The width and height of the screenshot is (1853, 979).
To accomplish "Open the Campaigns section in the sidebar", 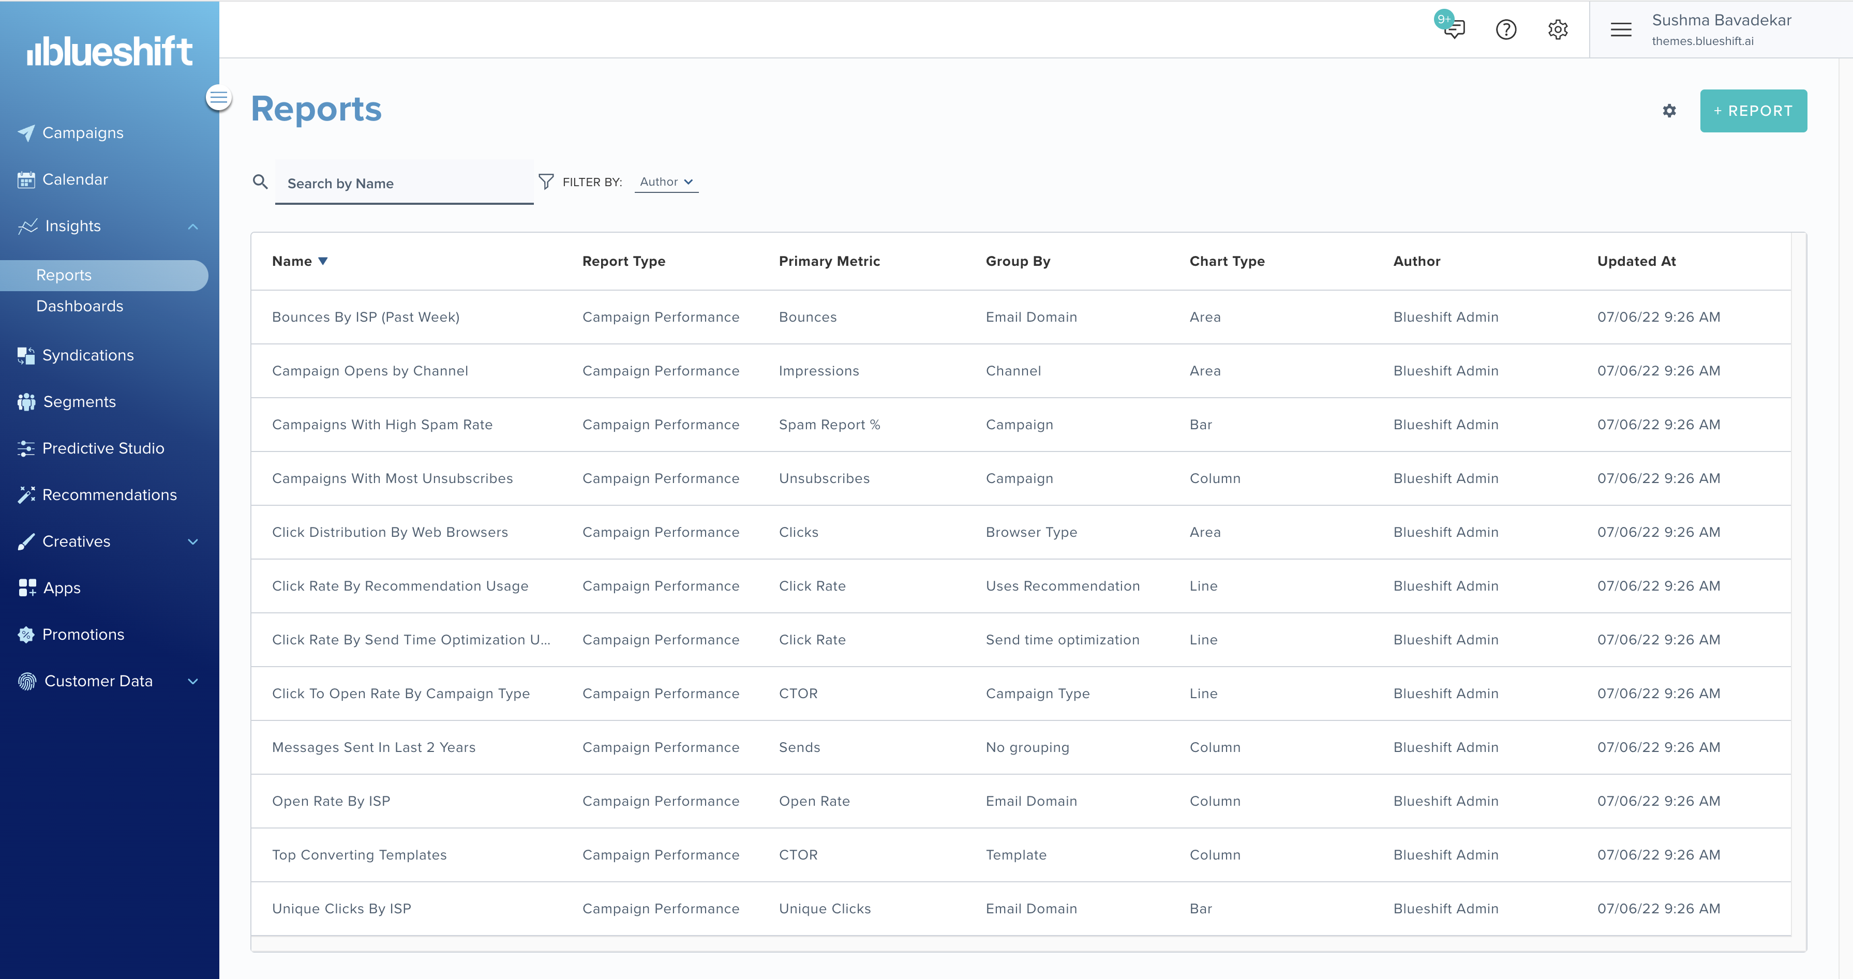I will click(81, 132).
